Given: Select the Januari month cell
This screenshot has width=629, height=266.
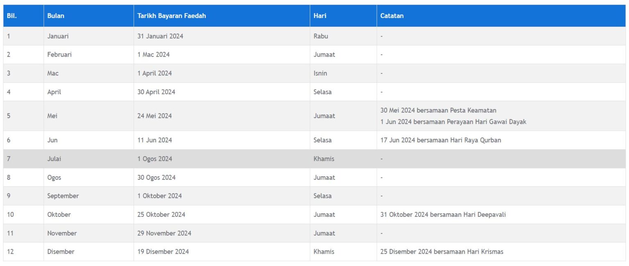Looking at the screenshot, I should 58,36.
